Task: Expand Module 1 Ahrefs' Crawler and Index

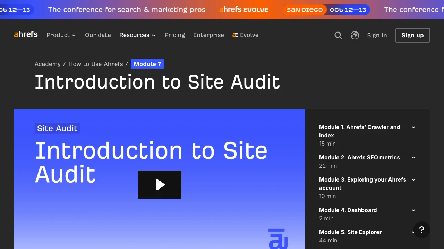Action: point(413,127)
